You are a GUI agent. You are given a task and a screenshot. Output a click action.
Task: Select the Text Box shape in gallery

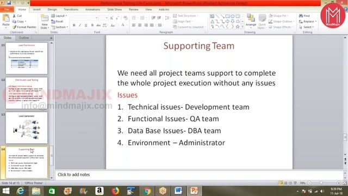point(212,16)
